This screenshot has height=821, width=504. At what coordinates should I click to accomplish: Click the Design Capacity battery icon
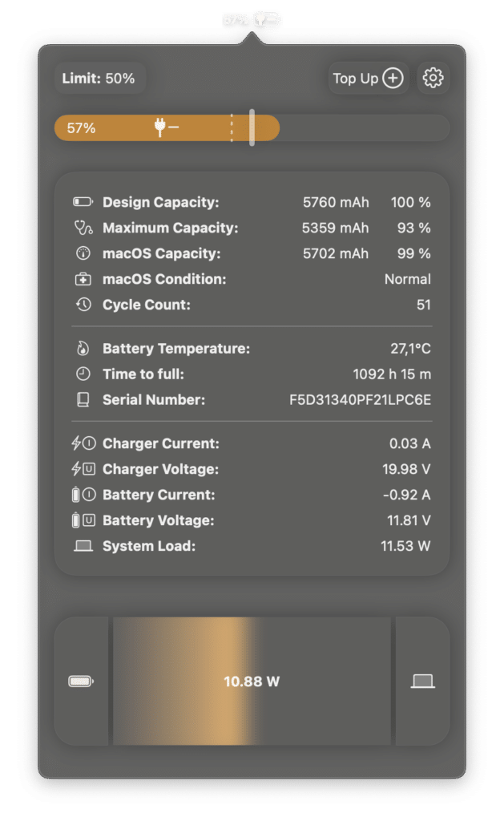coord(83,203)
